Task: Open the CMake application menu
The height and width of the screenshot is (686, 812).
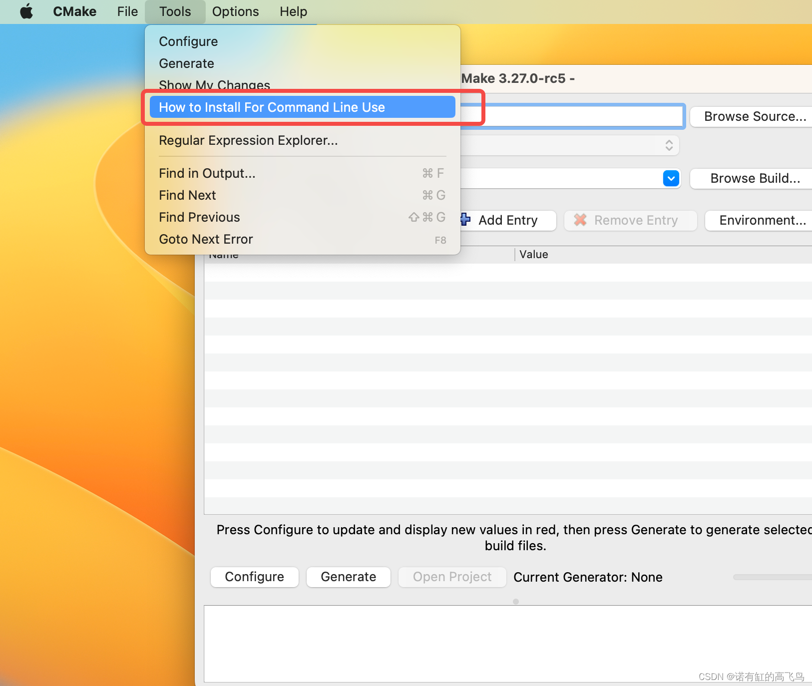Action: pyautogui.click(x=75, y=11)
